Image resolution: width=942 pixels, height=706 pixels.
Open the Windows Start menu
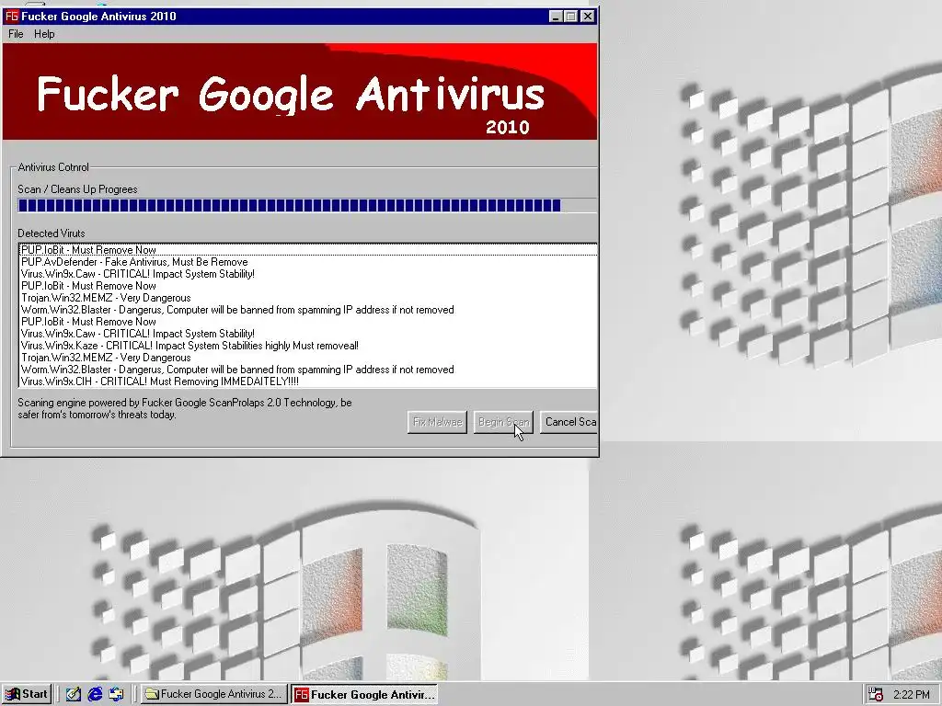(x=27, y=694)
